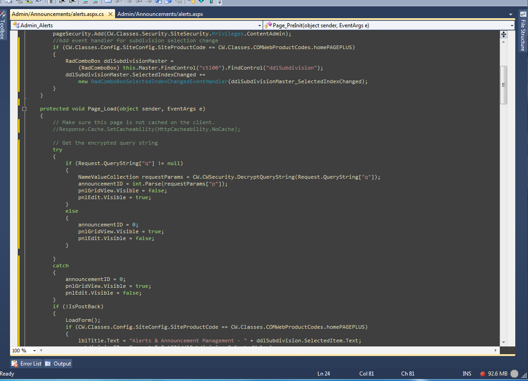The width and height of the screenshot is (528, 381).
Task: Click the pnlEdit.Visible = true; line
Action: (115, 198)
